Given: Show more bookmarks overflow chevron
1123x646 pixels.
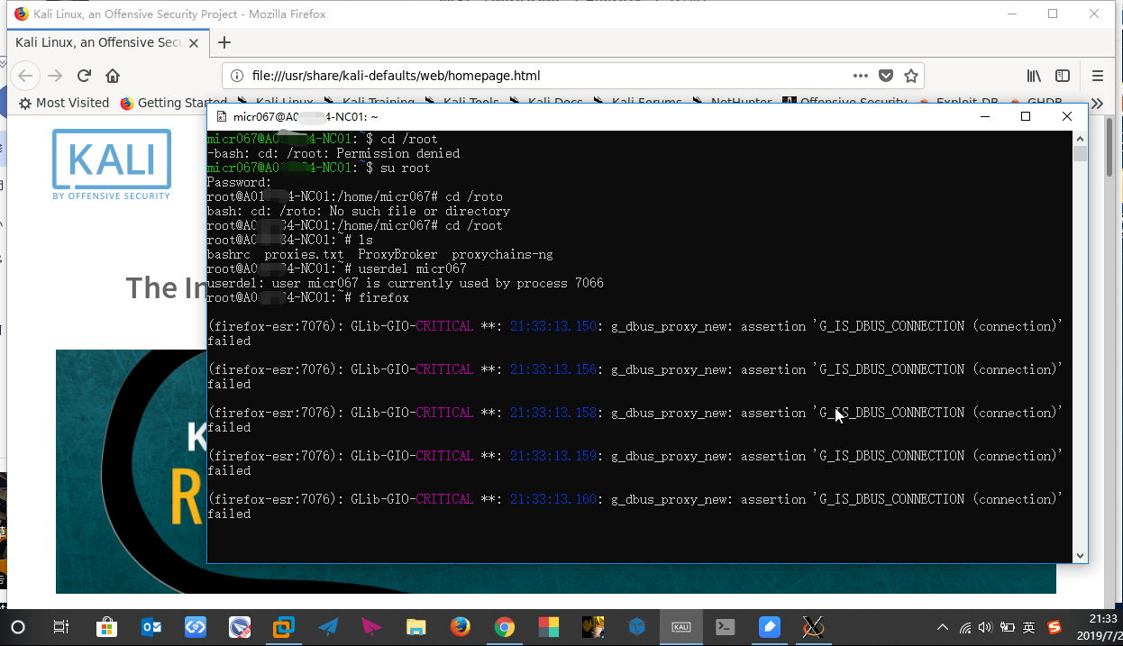Looking at the screenshot, I should point(1097,103).
